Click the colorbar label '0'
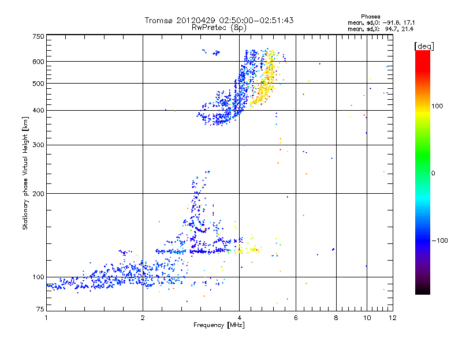This screenshot has width=462, height=346. (x=433, y=174)
